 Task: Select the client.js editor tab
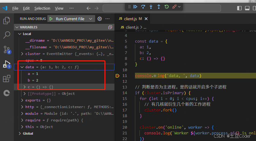tap(133, 19)
